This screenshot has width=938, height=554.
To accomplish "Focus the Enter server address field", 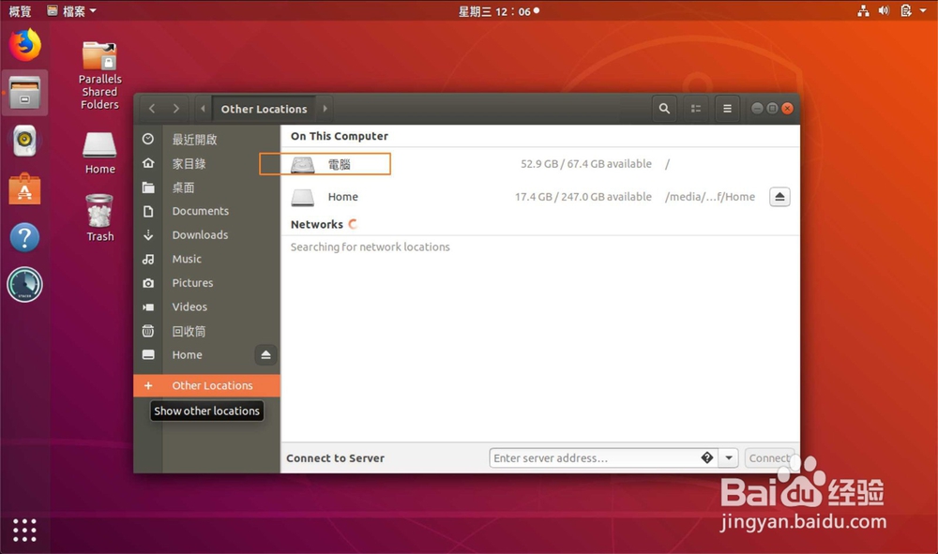I will pos(603,458).
